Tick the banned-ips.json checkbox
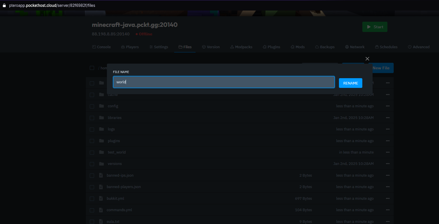 tap(92, 175)
